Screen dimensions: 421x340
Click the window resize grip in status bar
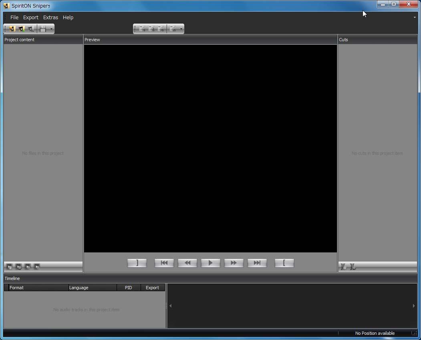point(415,333)
